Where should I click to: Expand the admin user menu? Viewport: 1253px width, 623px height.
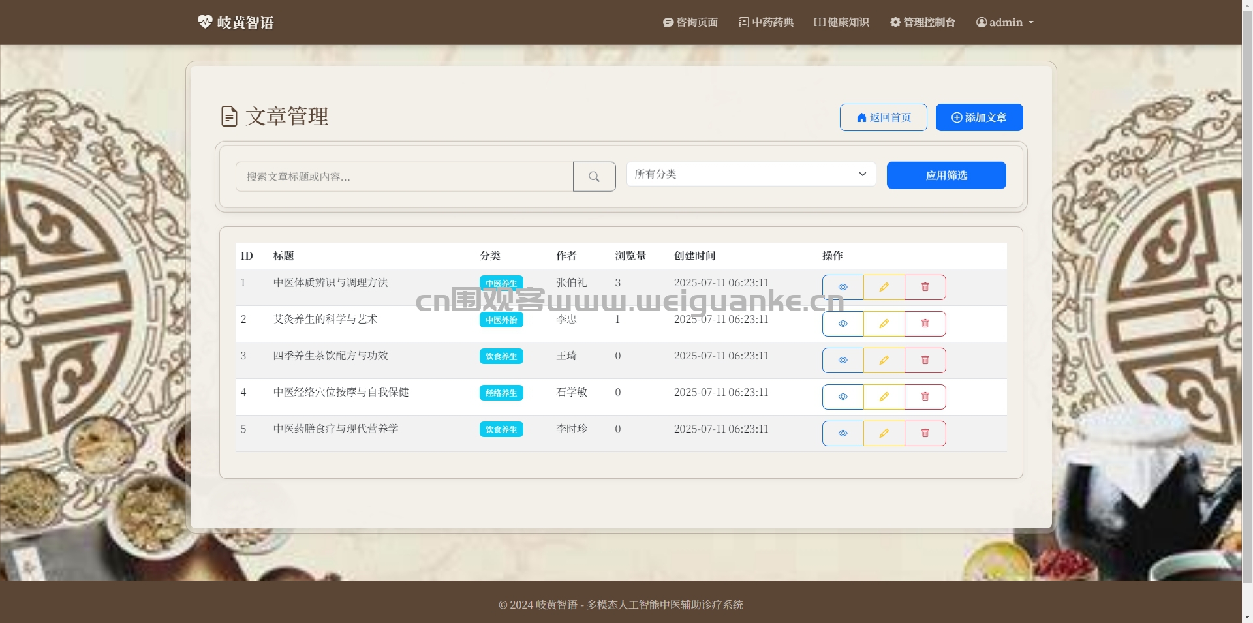click(x=1004, y=22)
